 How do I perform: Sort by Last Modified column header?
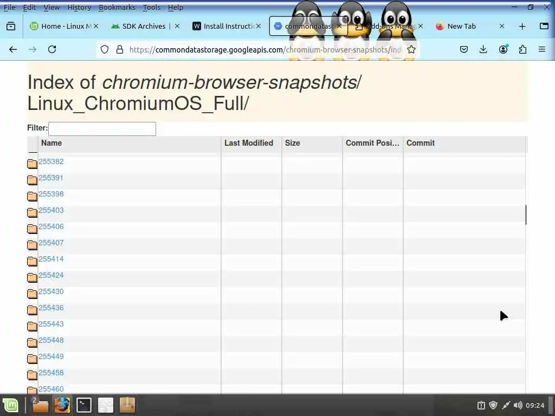[251, 143]
